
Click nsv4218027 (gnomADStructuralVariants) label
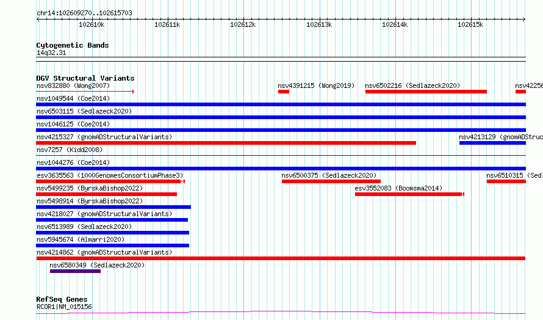pyautogui.click(x=104, y=214)
